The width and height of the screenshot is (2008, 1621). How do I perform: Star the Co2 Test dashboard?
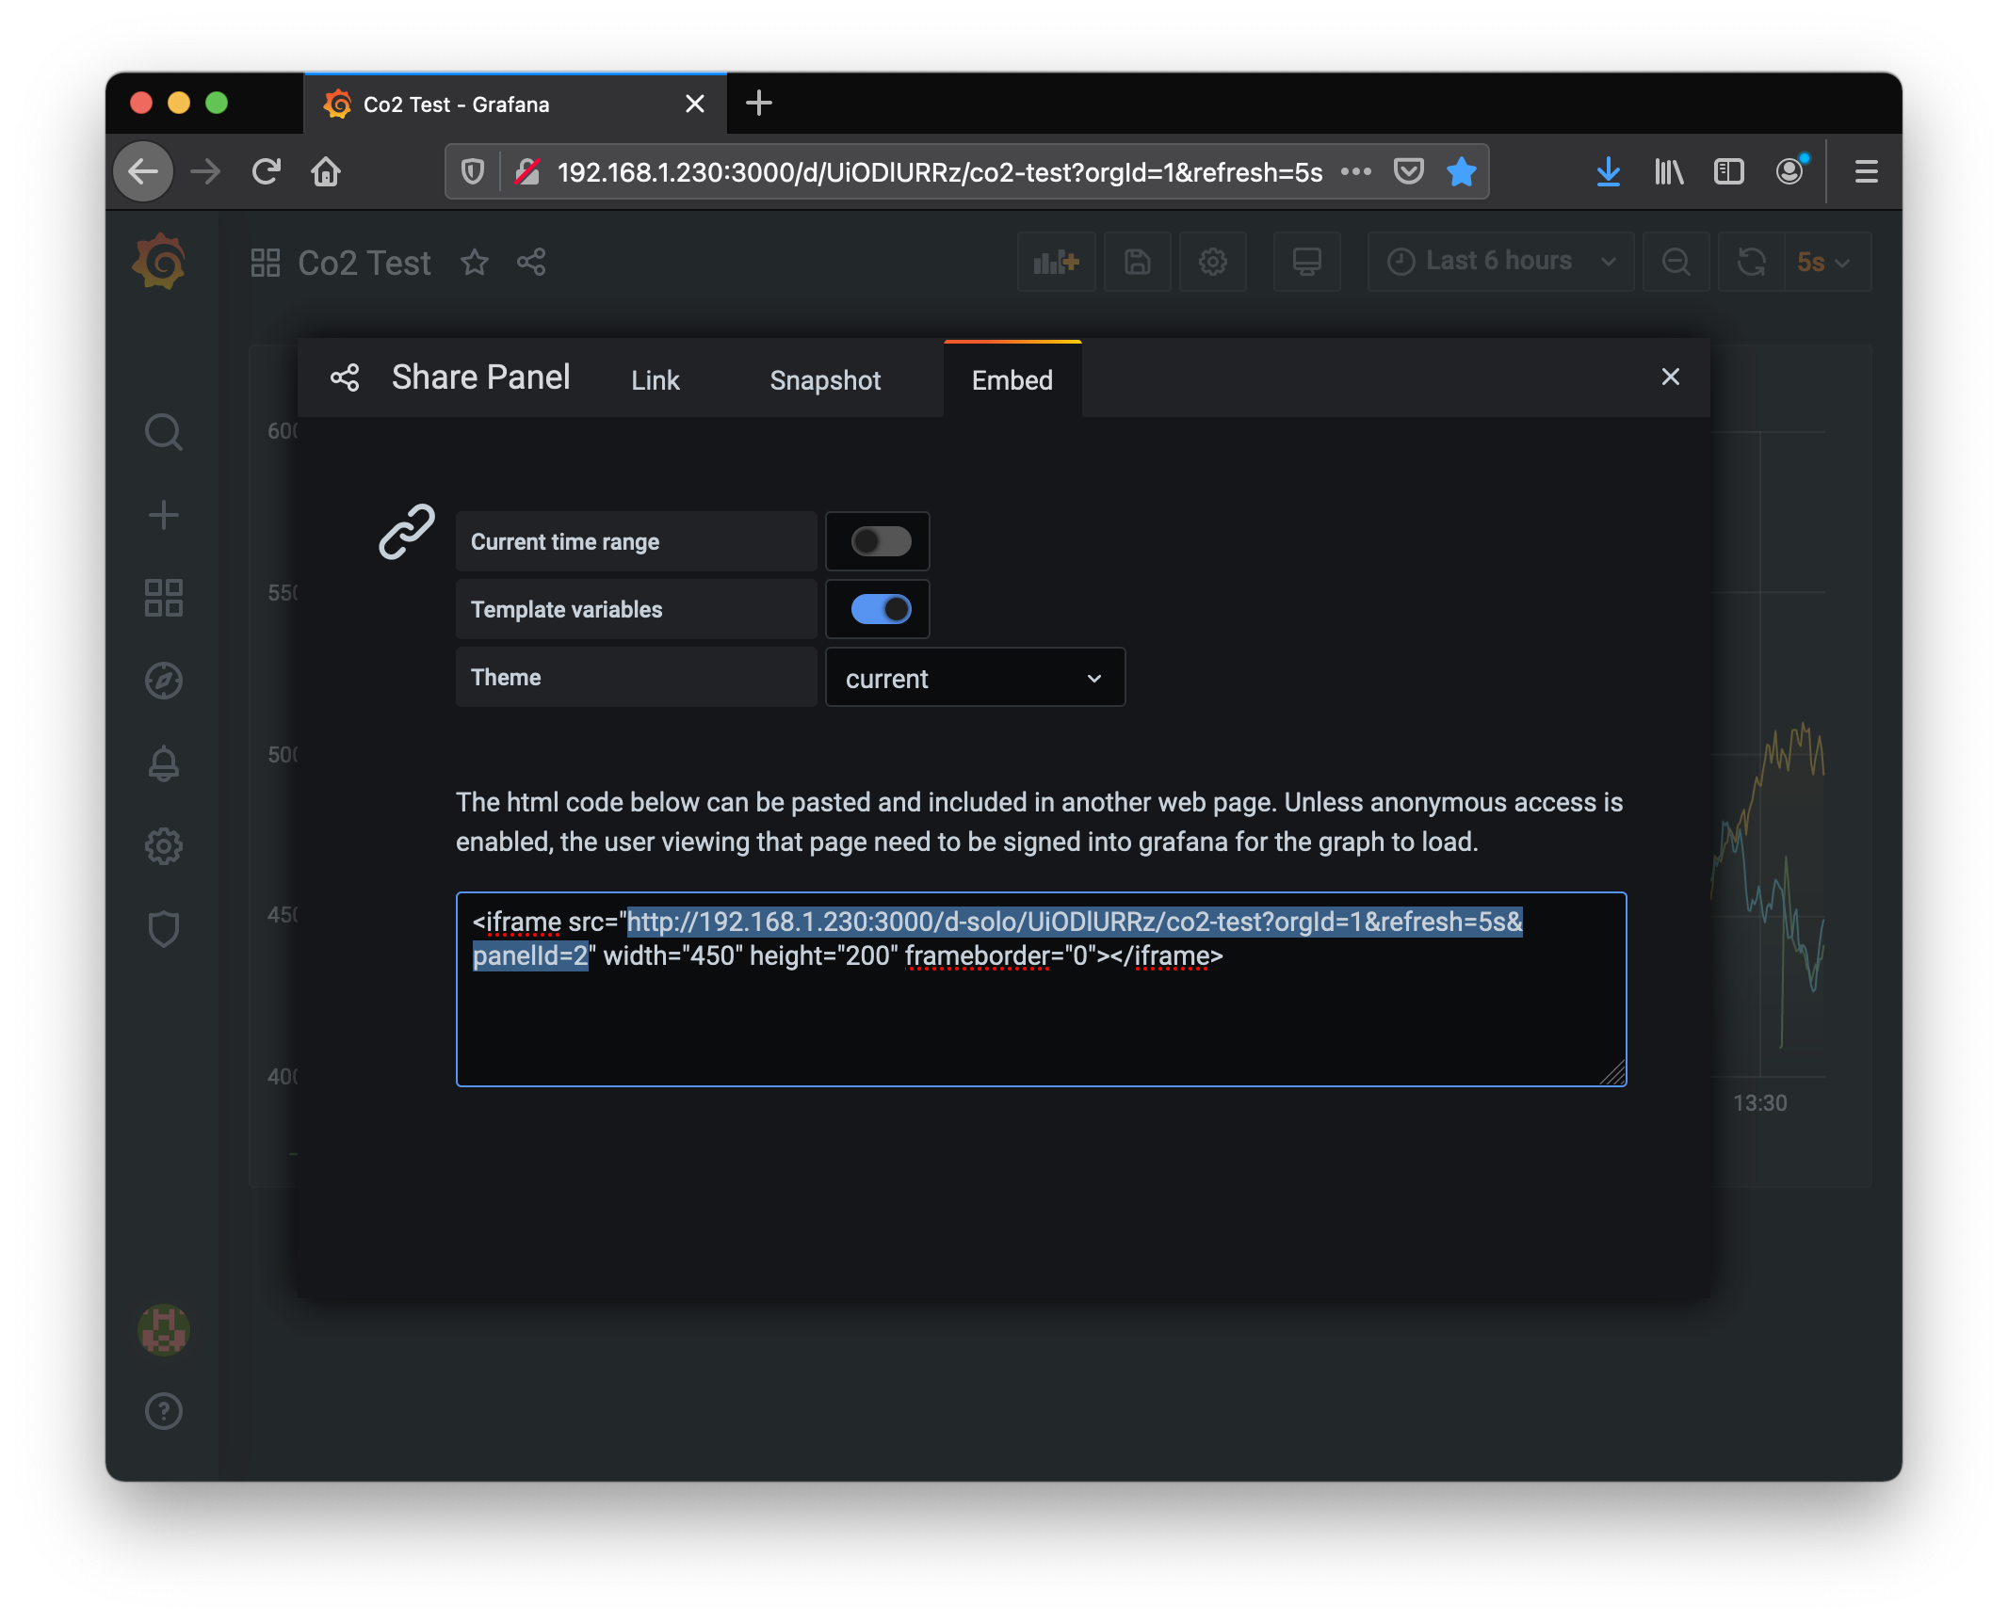click(475, 262)
